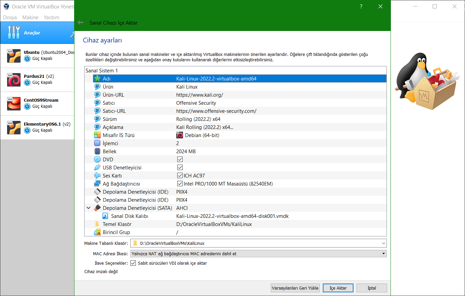
Task: Collapse the Depolama Denetleyicisi (SATA) tree node
Action: pyautogui.click(x=89, y=208)
